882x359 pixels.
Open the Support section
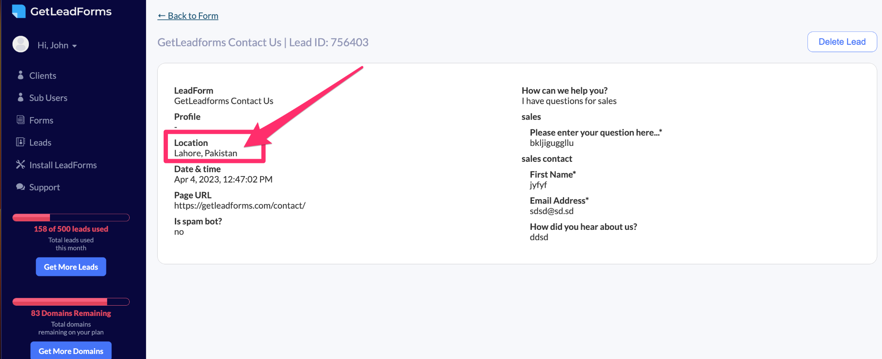pyautogui.click(x=44, y=187)
